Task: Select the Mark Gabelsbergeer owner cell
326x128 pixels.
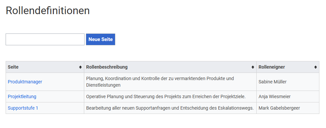Action: (288, 108)
